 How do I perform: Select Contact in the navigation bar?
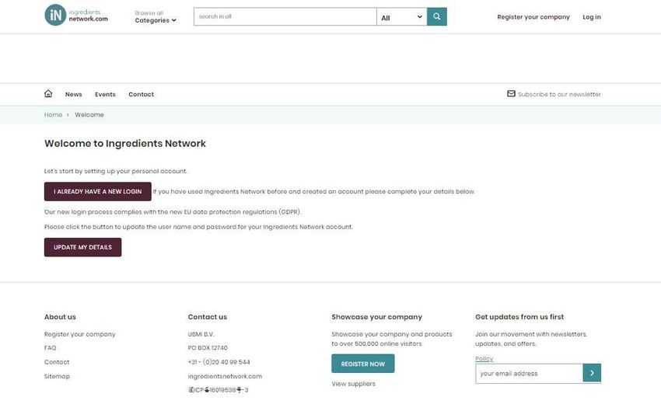click(142, 94)
